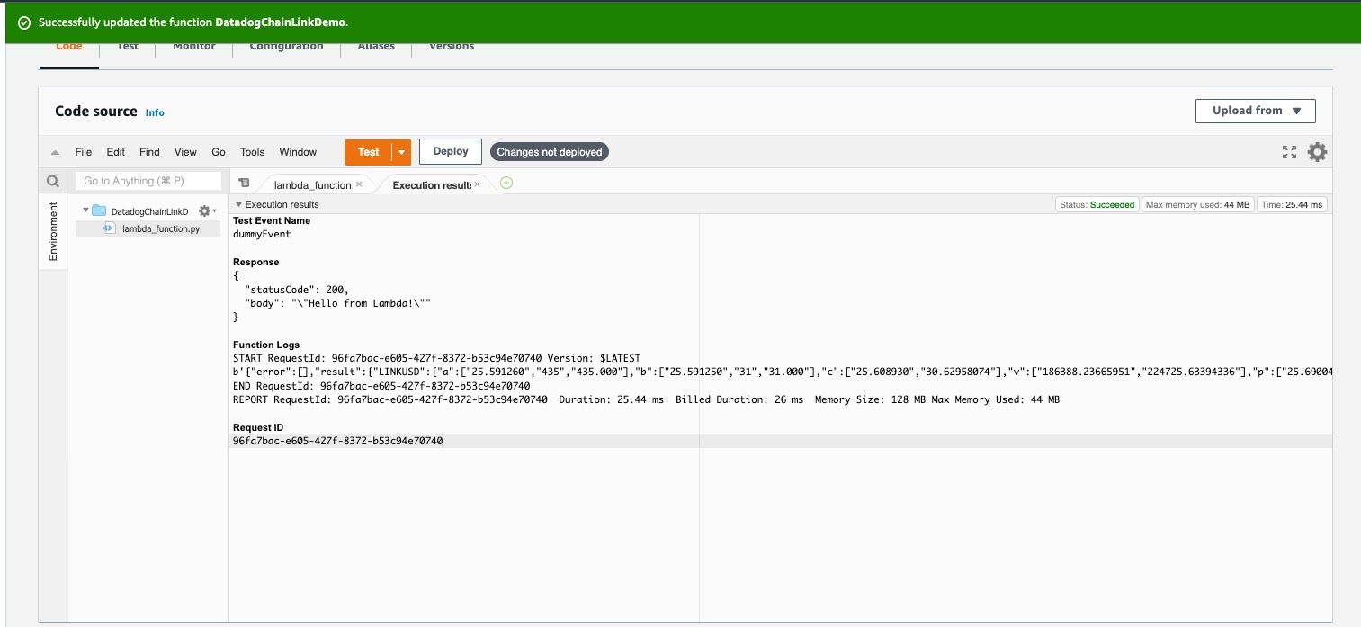
Task: Open the Test button dropdown arrow
Action: click(x=401, y=152)
